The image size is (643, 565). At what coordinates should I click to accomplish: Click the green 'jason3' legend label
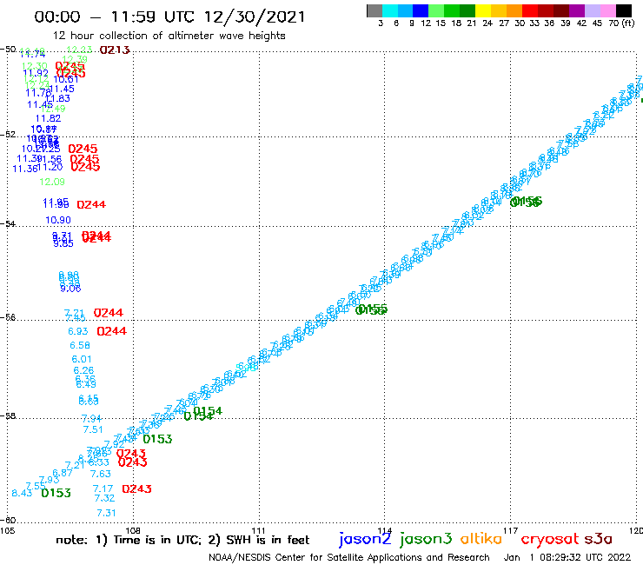coord(426,539)
